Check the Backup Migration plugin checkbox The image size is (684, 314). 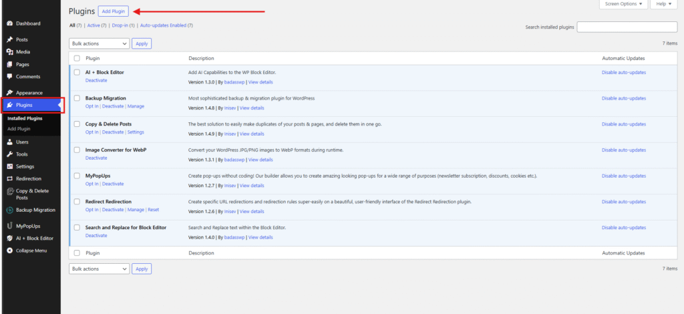point(77,99)
